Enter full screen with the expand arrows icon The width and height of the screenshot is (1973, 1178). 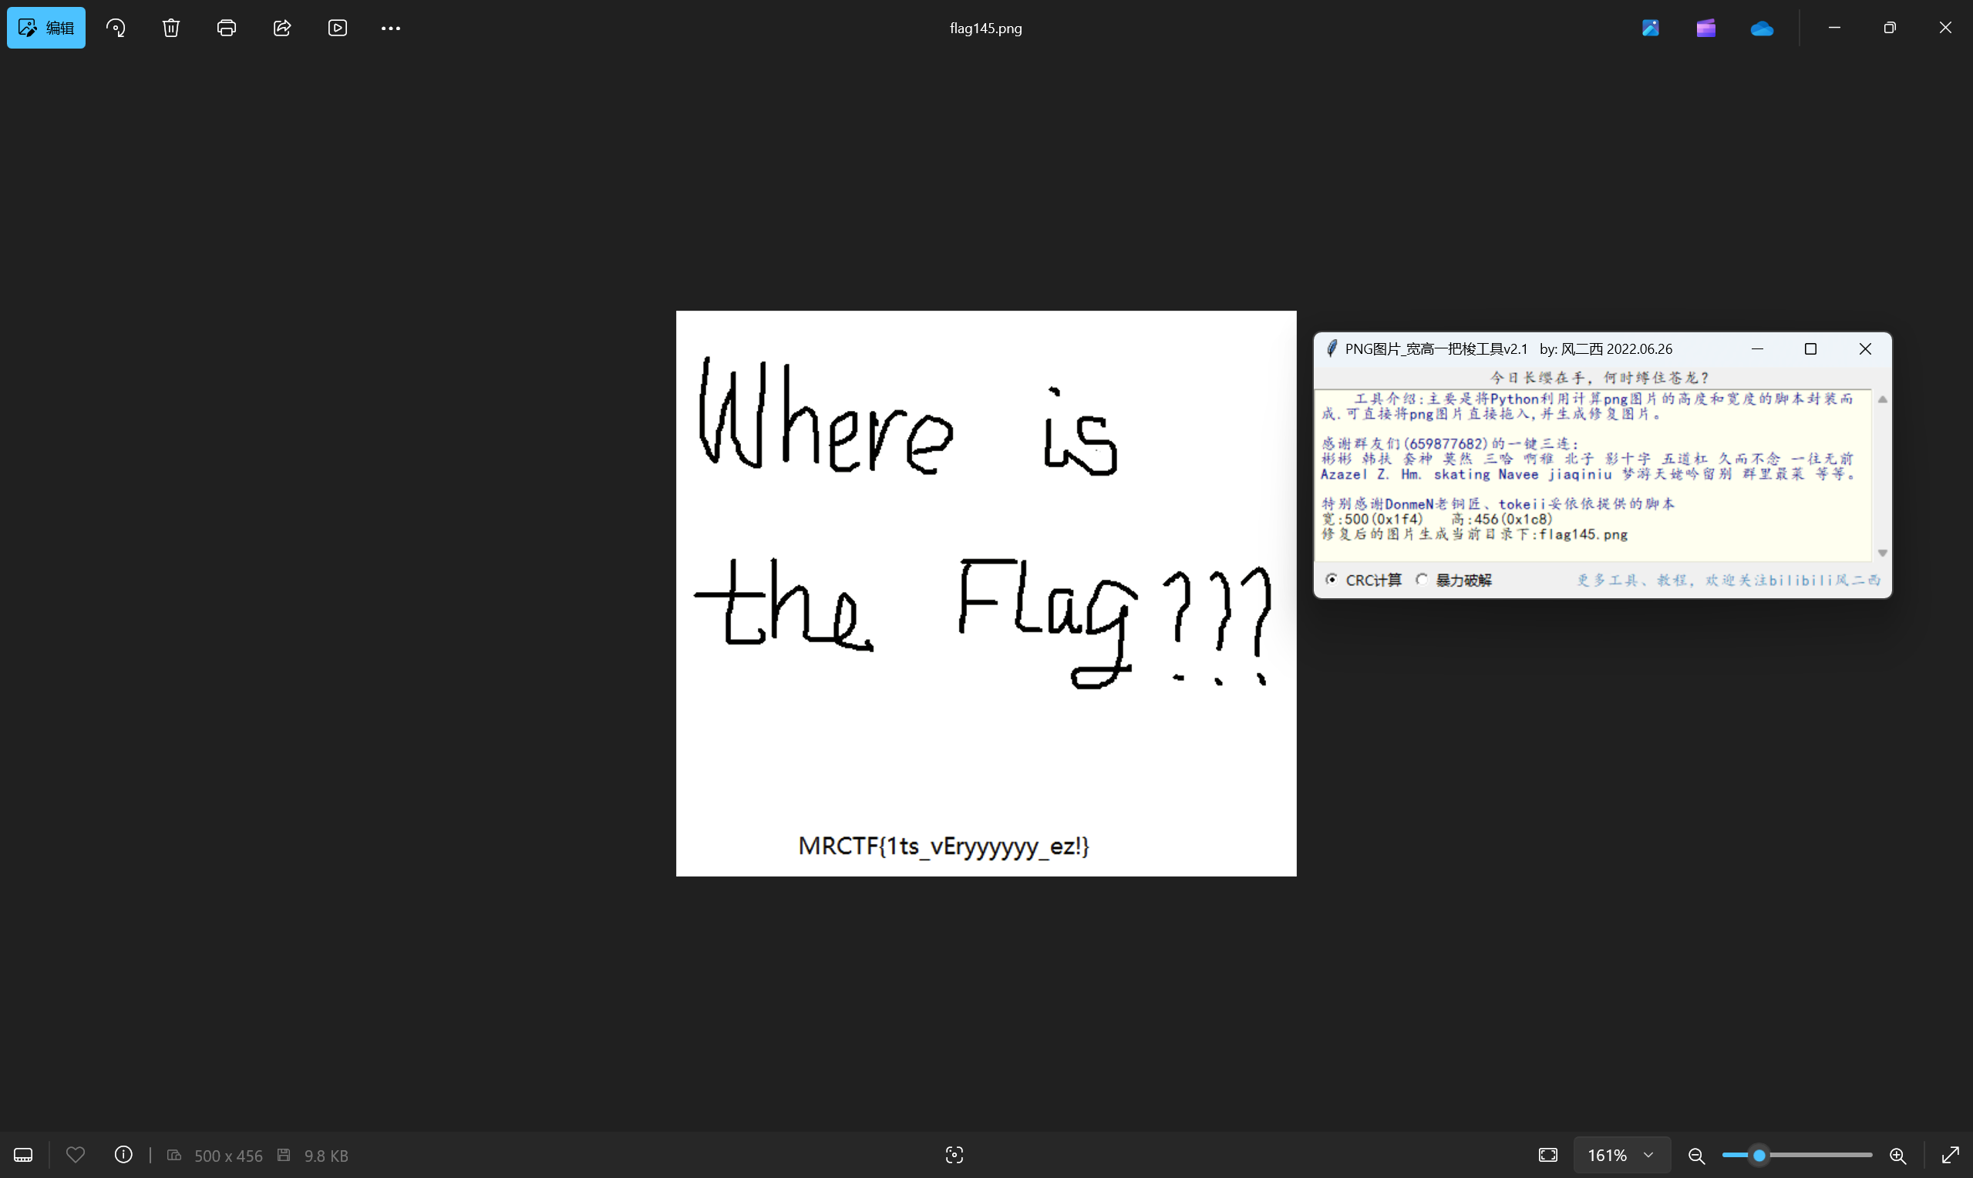(x=1950, y=1155)
